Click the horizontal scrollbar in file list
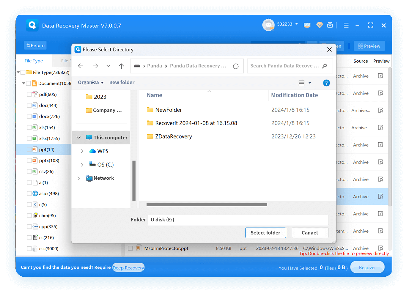This screenshot has width=409, height=296. (x=207, y=204)
